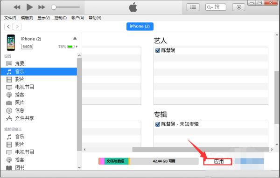280x178 pixels.
Task: Go forward with the right arrow button
Action: 17,27
